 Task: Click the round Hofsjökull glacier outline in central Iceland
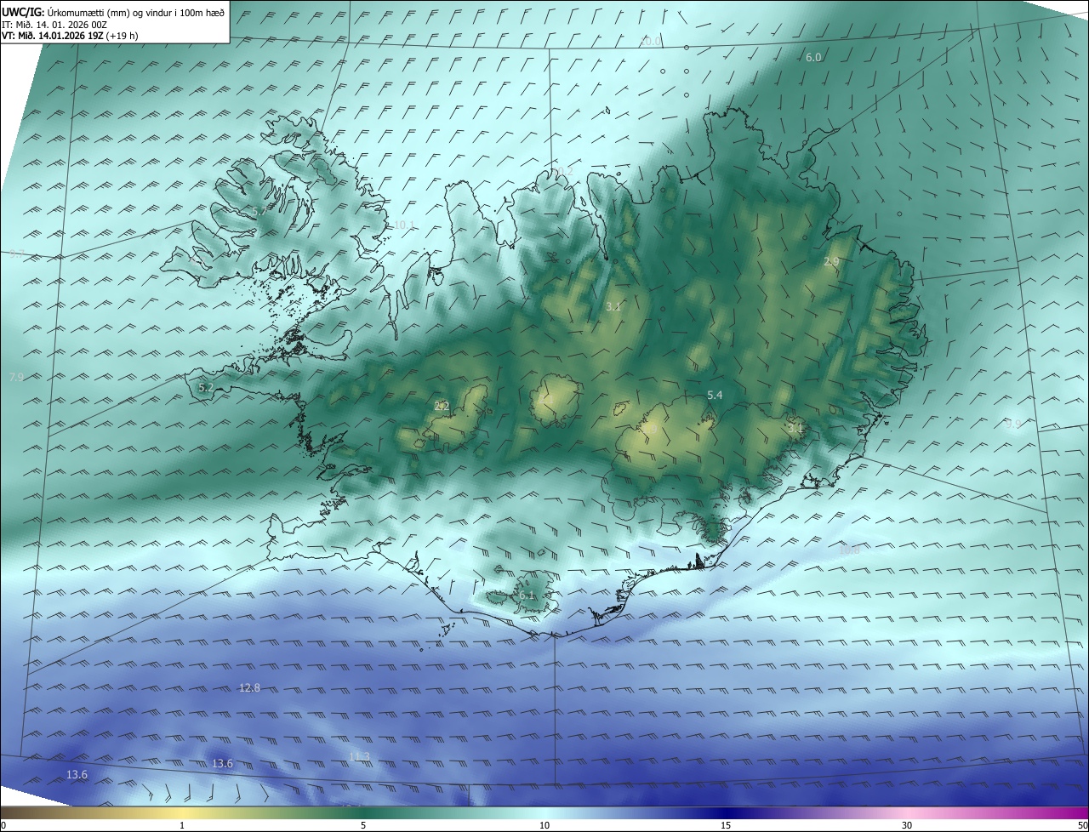click(x=555, y=401)
